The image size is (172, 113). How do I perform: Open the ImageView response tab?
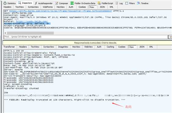pos(63,47)
